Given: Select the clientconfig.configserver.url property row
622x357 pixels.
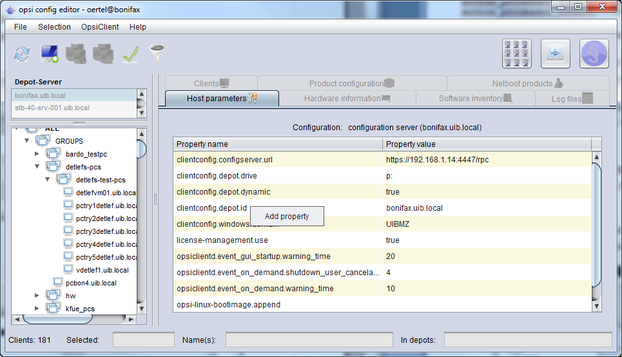Looking at the screenshot, I should [382, 159].
